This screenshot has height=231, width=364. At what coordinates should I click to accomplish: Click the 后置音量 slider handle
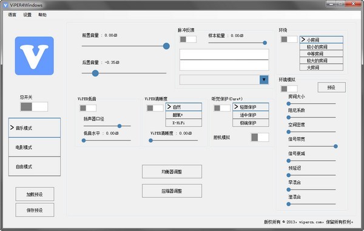[x=95, y=73]
